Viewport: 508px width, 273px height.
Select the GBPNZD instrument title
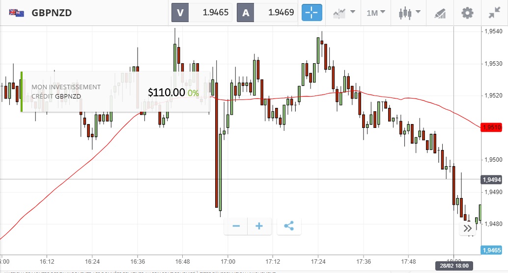pos(52,13)
